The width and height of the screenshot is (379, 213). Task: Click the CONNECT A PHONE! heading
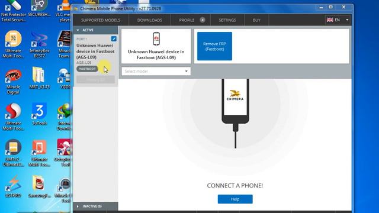235,185
